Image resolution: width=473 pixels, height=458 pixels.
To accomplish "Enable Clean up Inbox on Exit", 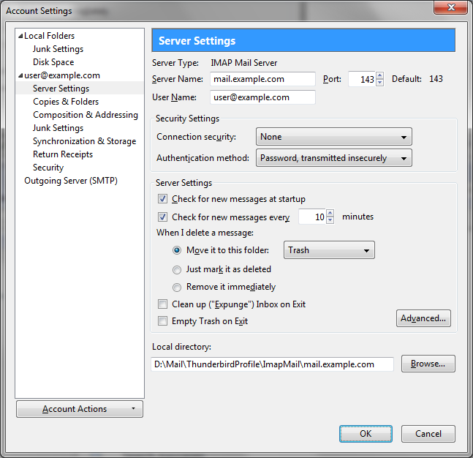I will pyautogui.click(x=162, y=304).
